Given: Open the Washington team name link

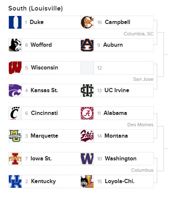Looking at the screenshot, I should click(x=121, y=158).
